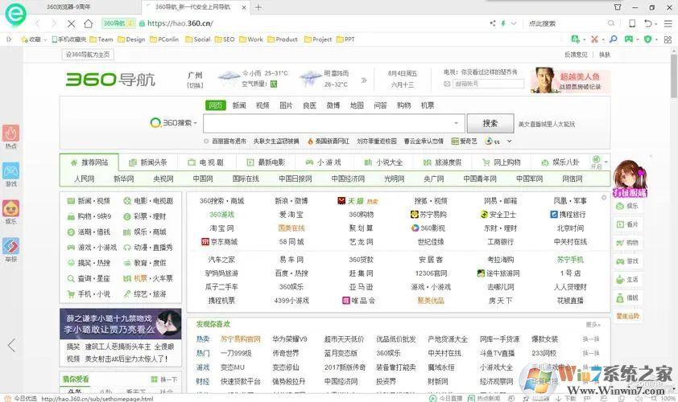
Task: Open a new tab with the plus button
Action: (258, 7)
